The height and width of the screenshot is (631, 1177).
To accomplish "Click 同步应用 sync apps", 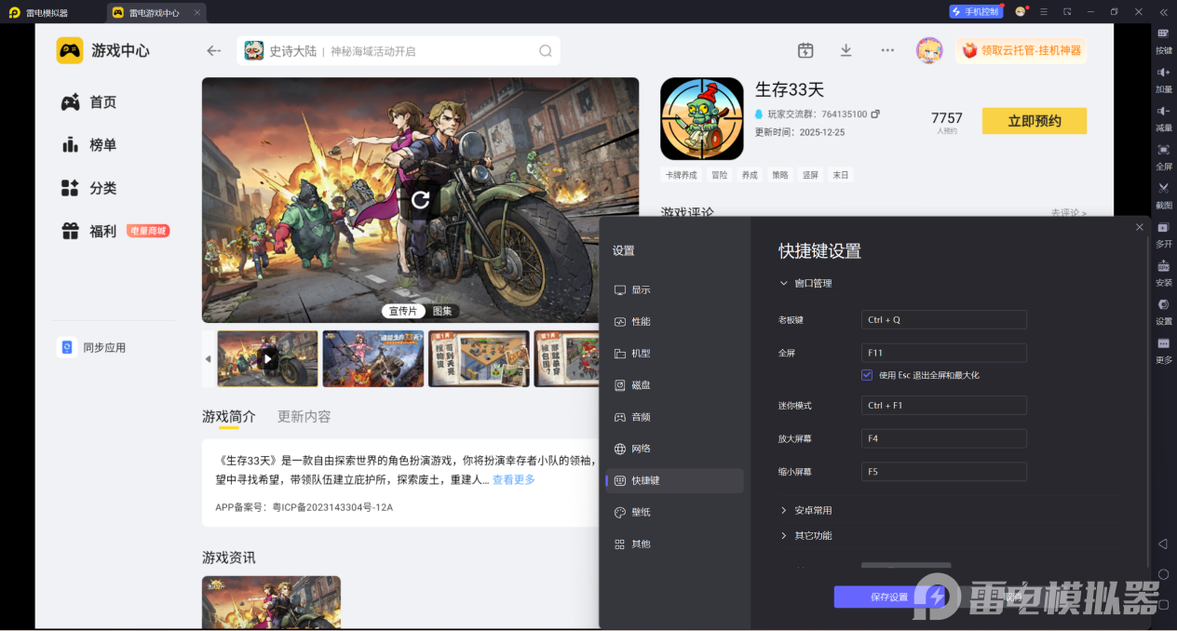I will 91,347.
